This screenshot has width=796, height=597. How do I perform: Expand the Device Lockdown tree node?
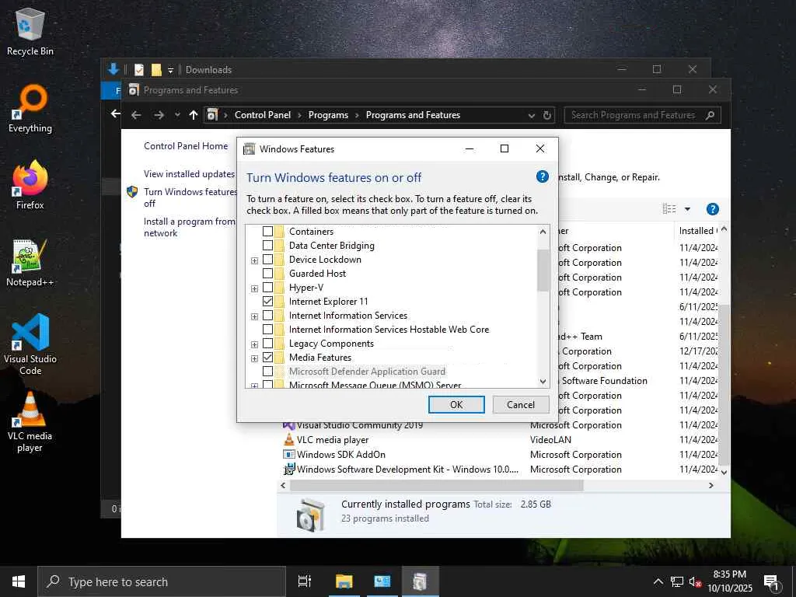tap(254, 260)
